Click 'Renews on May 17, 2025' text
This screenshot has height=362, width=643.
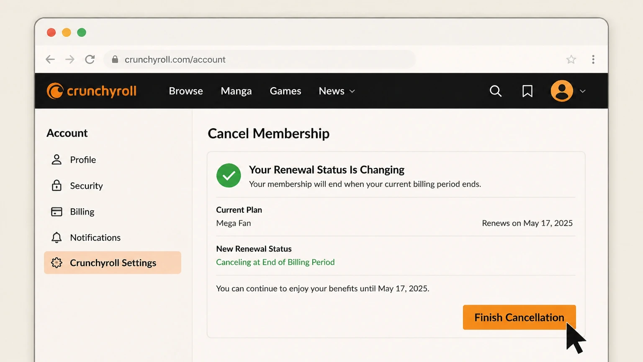pyautogui.click(x=527, y=223)
